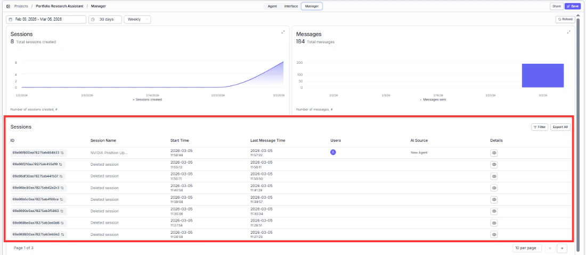
Task: Click the Last Message Time column header
Action: (x=267, y=141)
